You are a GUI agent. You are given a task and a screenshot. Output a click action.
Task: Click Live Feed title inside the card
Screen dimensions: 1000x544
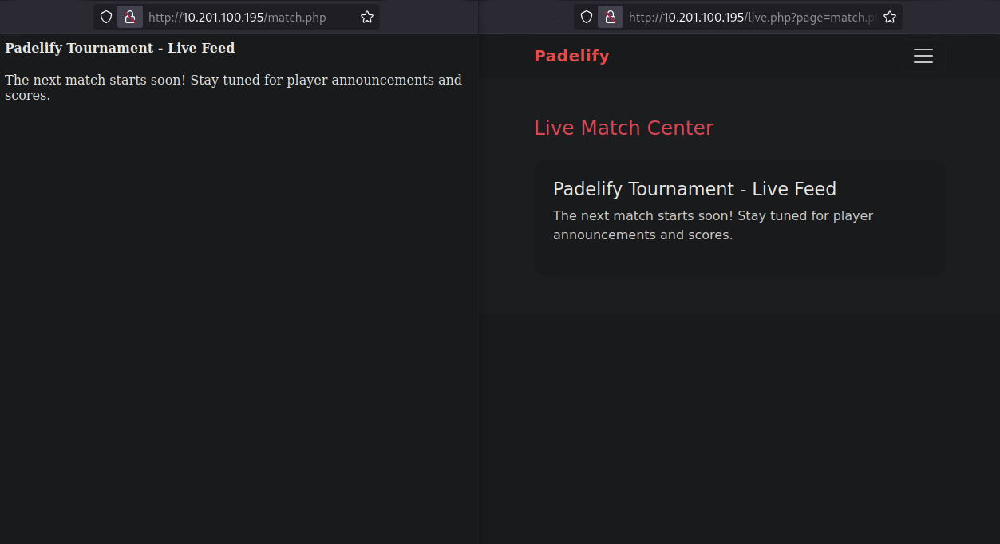tap(694, 189)
